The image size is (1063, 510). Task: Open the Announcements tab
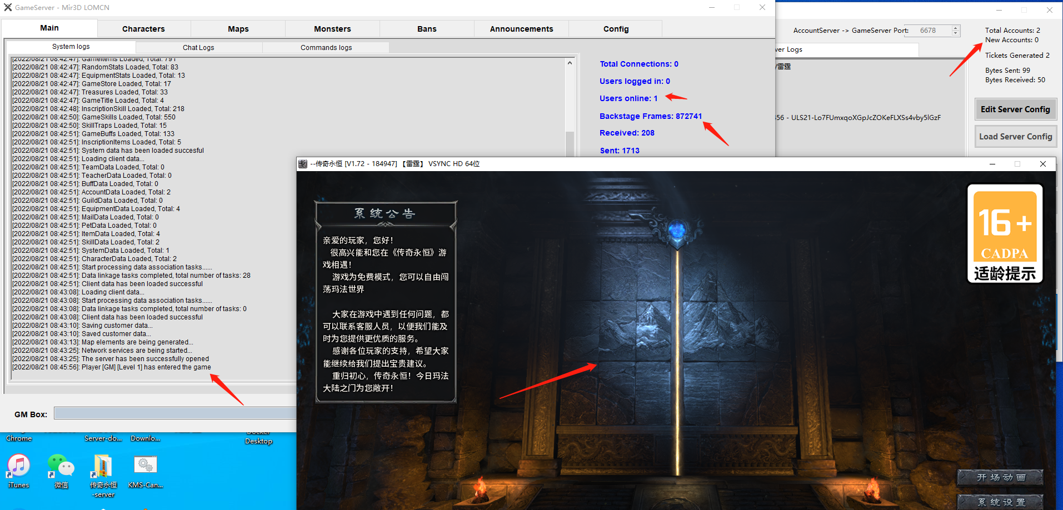[522, 29]
